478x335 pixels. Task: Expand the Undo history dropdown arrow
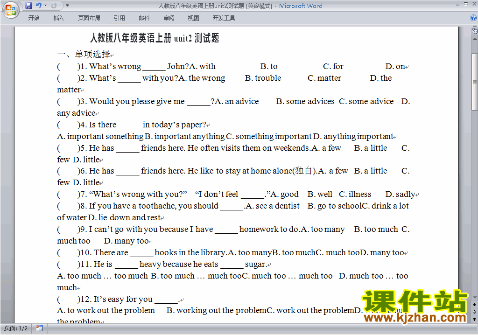45,6
